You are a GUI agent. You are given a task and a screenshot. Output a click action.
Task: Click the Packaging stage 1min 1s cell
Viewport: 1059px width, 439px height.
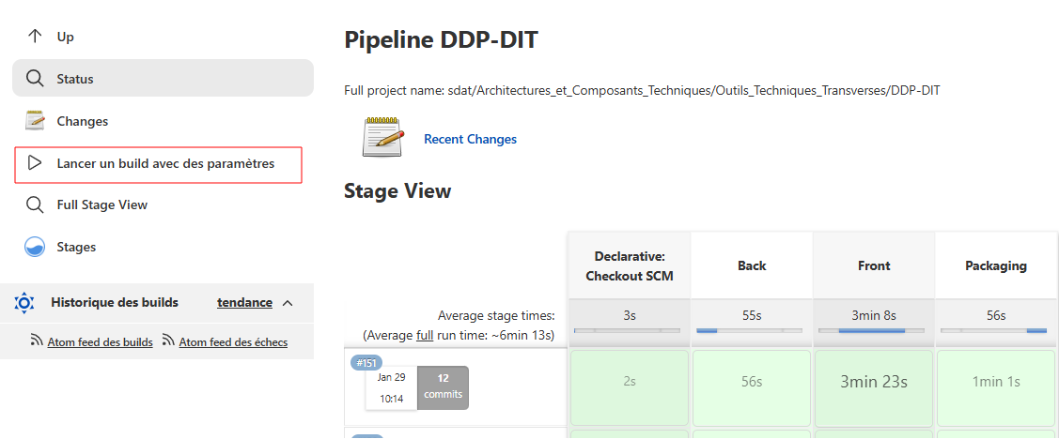(x=995, y=382)
